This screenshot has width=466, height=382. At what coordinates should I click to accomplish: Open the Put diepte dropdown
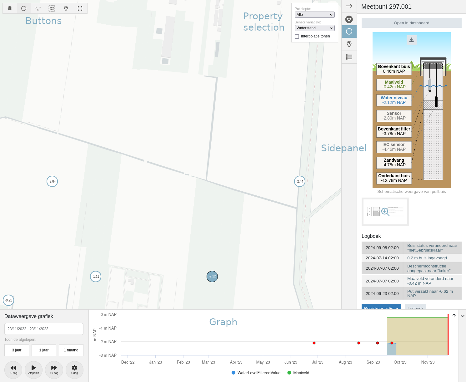pos(314,15)
